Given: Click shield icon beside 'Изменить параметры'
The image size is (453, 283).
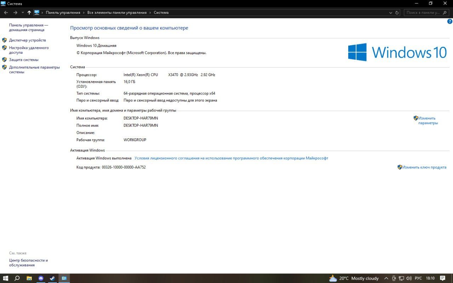Looking at the screenshot, I should point(416,118).
